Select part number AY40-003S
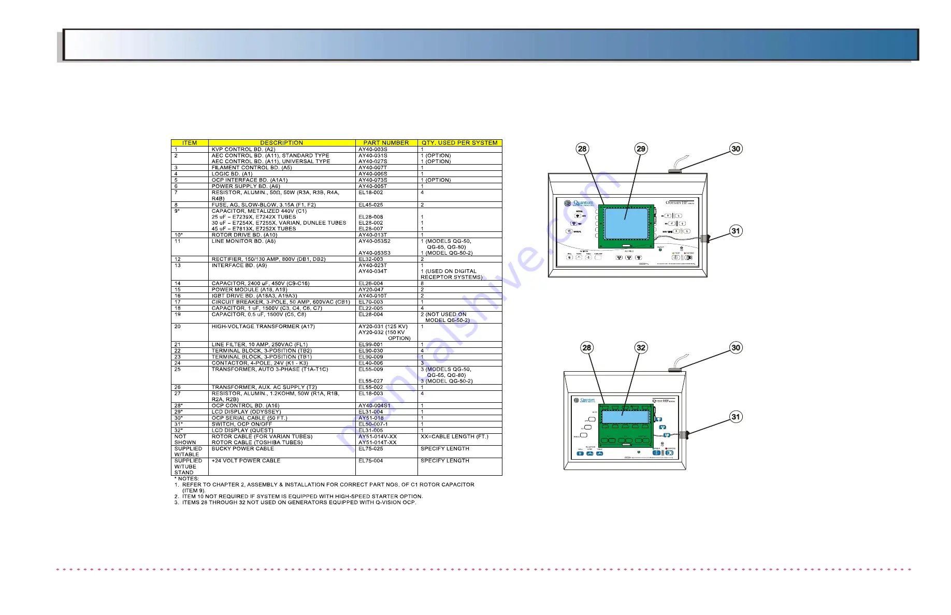The height and width of the screenshot is (615, 951). [x=373, y=149]
